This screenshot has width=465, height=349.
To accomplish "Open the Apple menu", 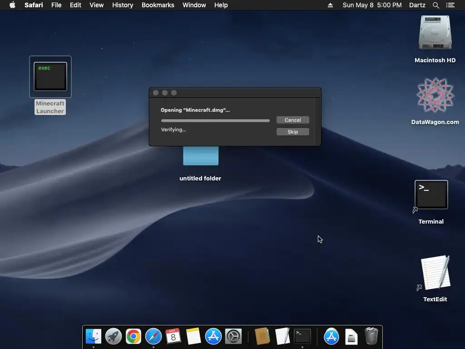I will [x=12, y=5].
